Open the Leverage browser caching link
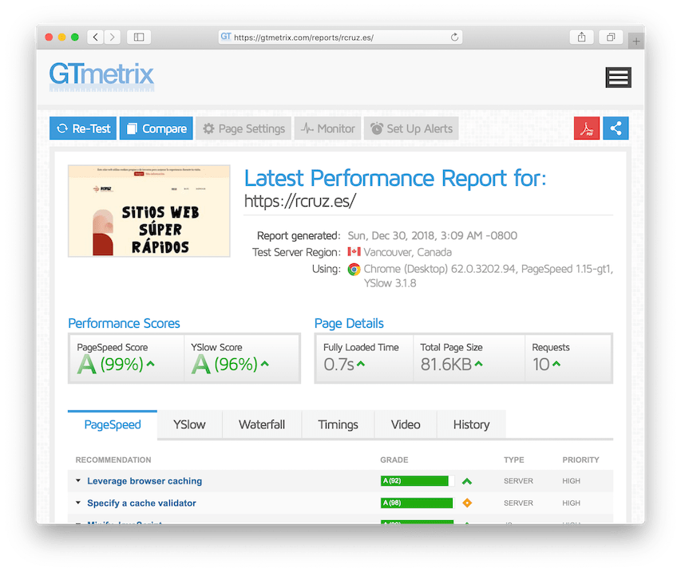Viewport: 681px width, 572px height. (x=145, y=481)
